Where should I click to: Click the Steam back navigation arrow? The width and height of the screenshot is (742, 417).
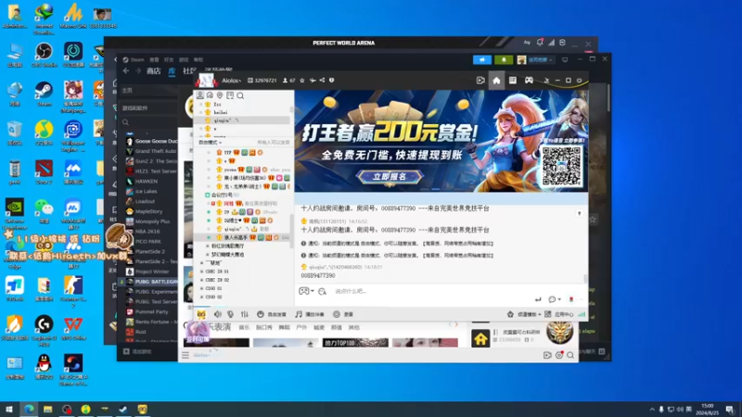(x=126, y=71)
